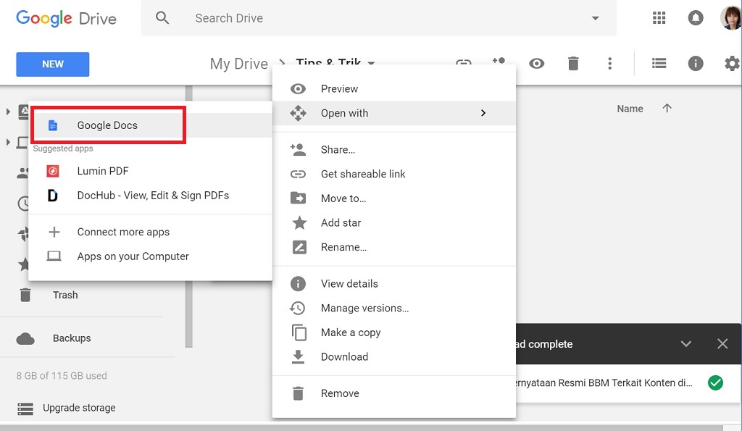
Task: Click the Download arrow icon
Action: [x=298, y=356]
